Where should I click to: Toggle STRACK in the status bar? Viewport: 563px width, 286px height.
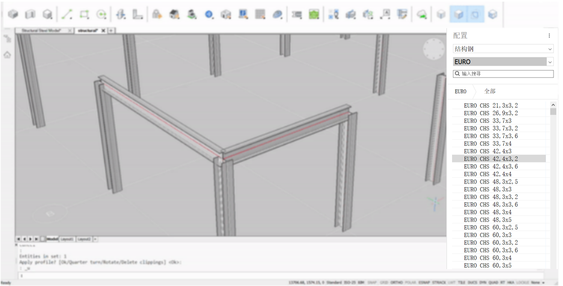click(x=439, y=283)
